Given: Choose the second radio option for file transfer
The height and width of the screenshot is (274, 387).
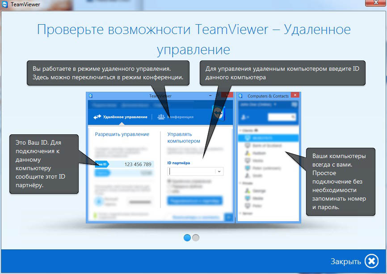Looking at the screenshot, I should (169, 186).
